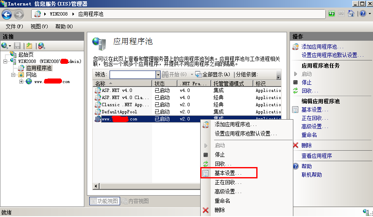Click the blue Help question mark icon

[363, 13]
